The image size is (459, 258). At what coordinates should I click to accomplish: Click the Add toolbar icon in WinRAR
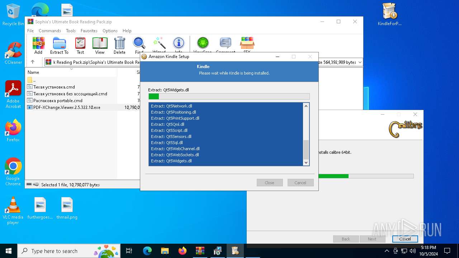coord(38,46)
